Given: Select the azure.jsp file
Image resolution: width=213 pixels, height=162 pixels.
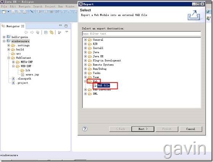Looking at the screenshot, I should pyautogui.click(x=32, y=75).
